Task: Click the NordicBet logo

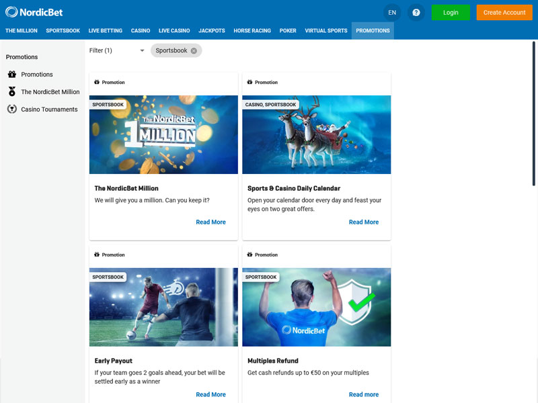Action: click(x=34, y=12)
